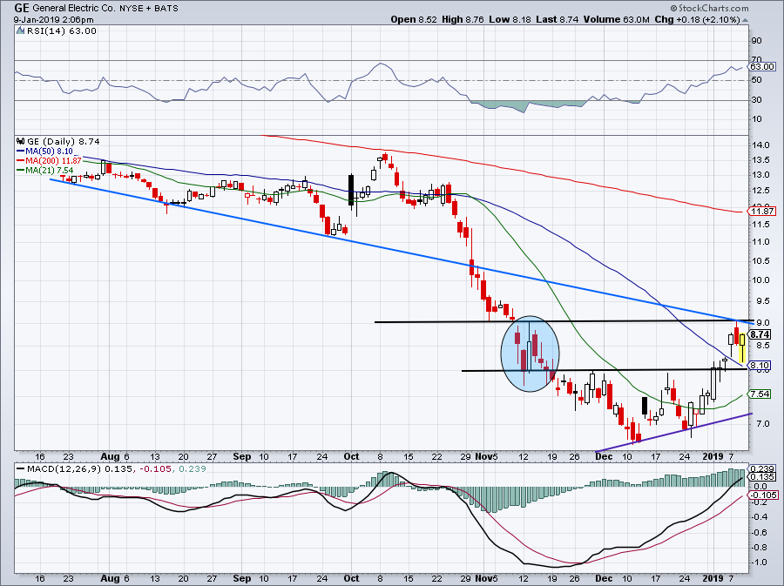Viewport: 784px width, 586px height.
Task: Click the -0.105 signal tag on the MACD axis
Action: (763, 495)
